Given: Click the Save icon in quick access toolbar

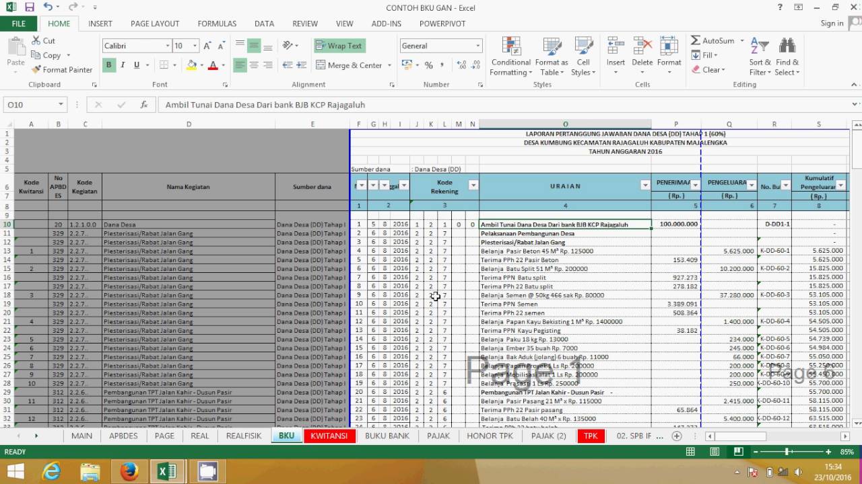Looking at the screenshot, I should pyautogui.click(x=29, y=7).
